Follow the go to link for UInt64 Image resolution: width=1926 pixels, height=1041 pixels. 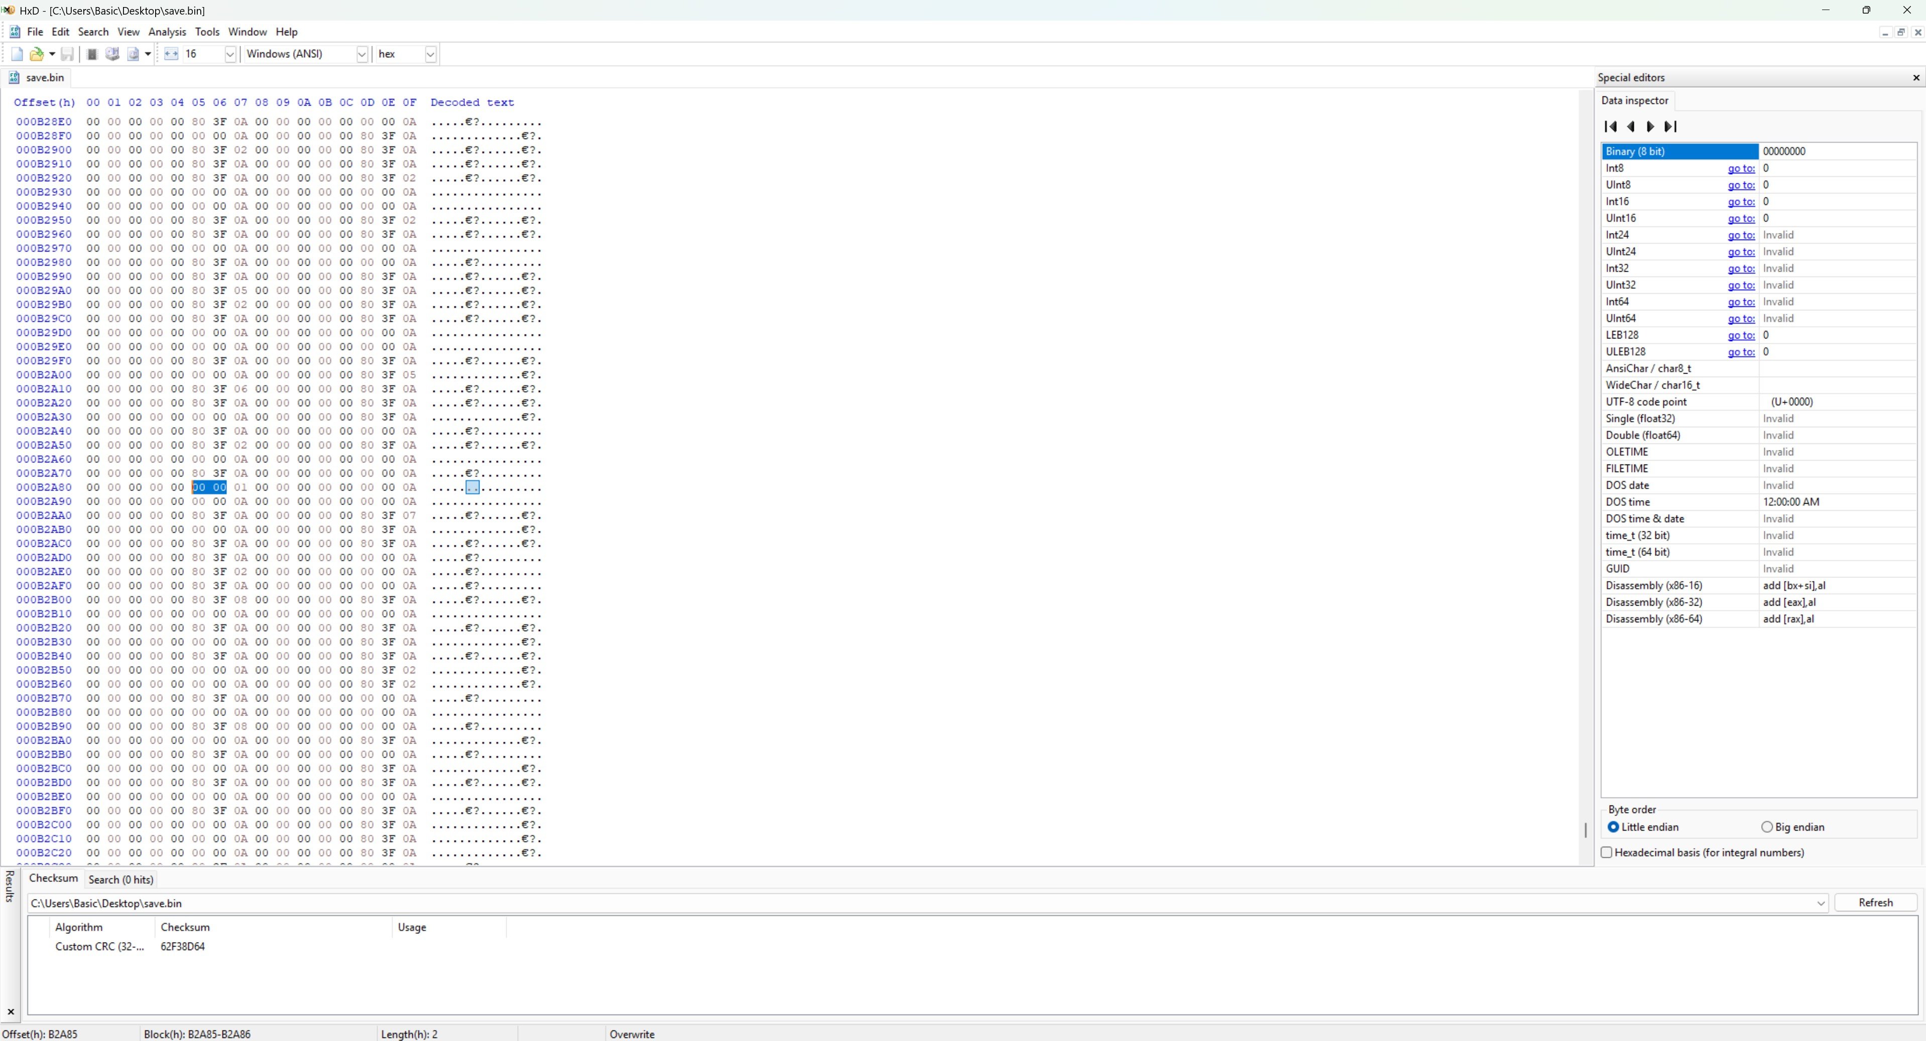[x=1741, y=318]
